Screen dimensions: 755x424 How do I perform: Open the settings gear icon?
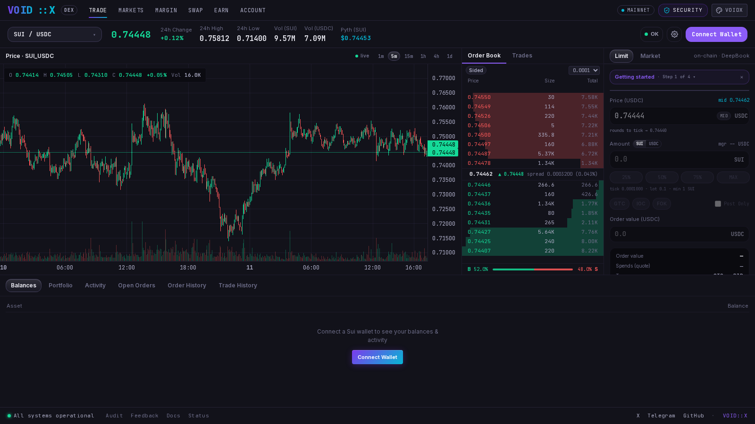tap(674, 34)
